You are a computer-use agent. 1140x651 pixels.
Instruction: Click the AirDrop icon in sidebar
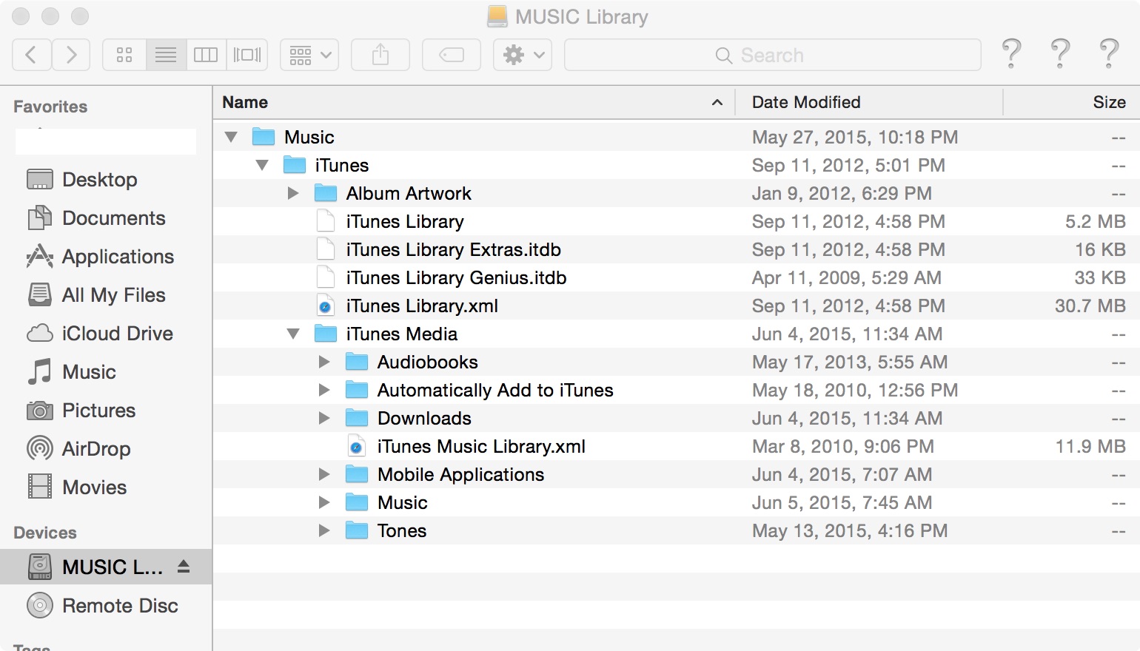(x=40, y=448)
